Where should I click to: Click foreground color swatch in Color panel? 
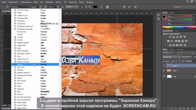pos(164,17)
